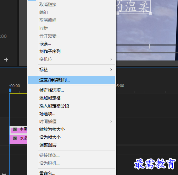Click disabled 时间插值 entry

point(72,122)
